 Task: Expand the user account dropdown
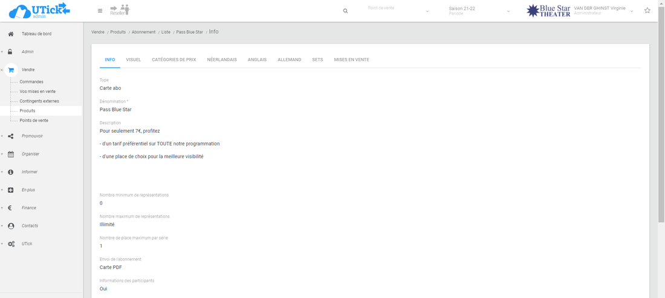pos(632,11)
